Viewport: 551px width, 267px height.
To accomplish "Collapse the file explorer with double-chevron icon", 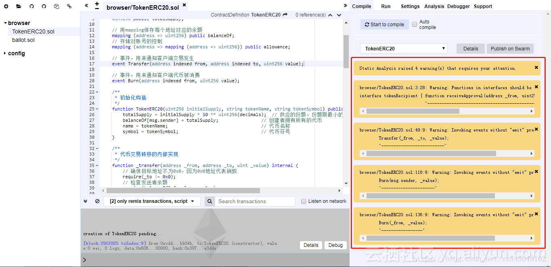I will (x=86, y=6).
